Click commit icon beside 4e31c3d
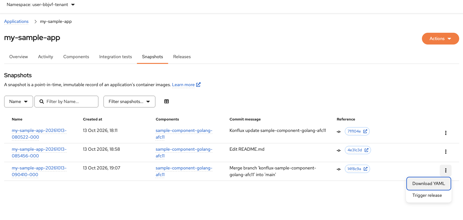This screenshot has height=220, width=463. 339,150
